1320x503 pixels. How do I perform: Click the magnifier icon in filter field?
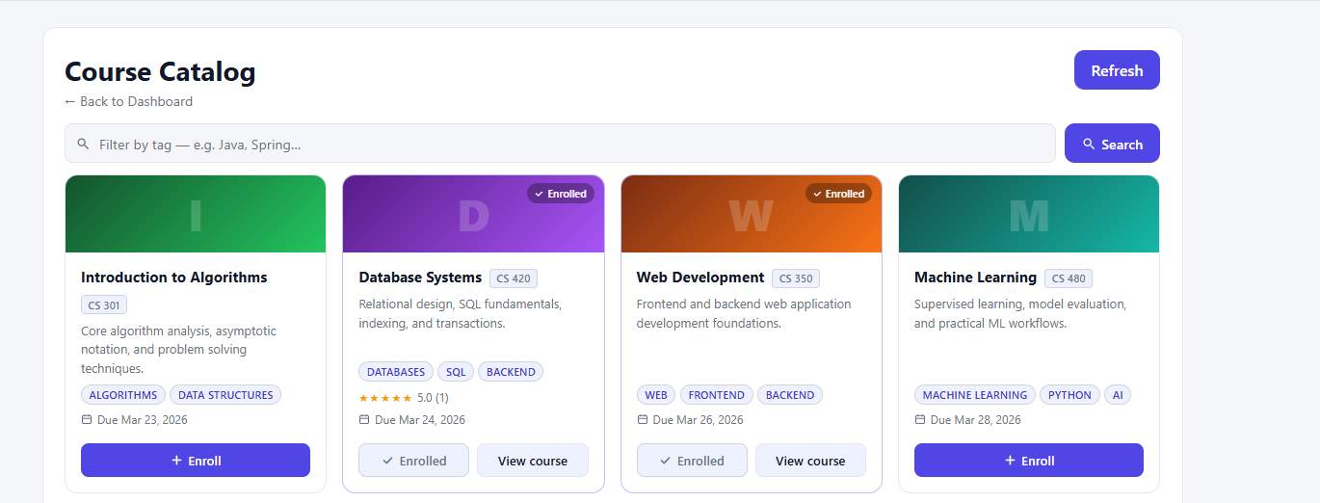[83, 144]
